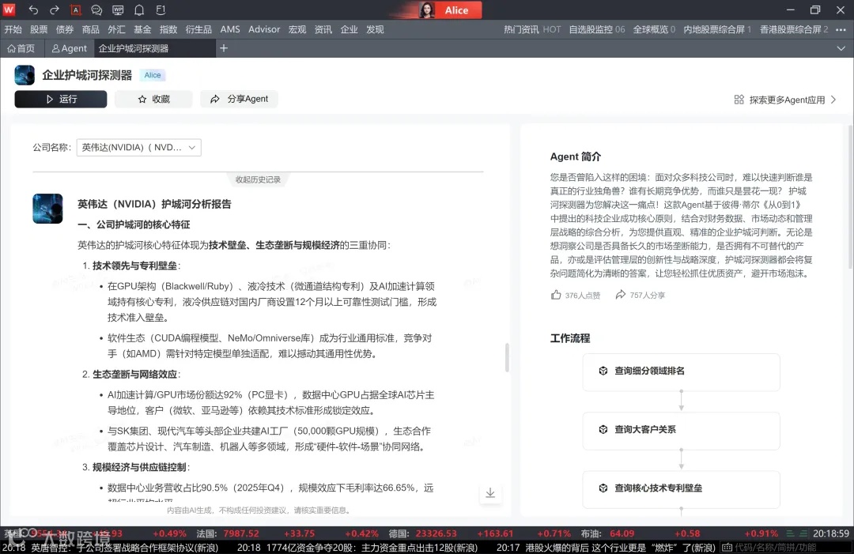Click the share arrow icon 757人分享
Image resolution: width=854 pixels, height=554 pixels.
pyautogui.click(x=621, y=295)
